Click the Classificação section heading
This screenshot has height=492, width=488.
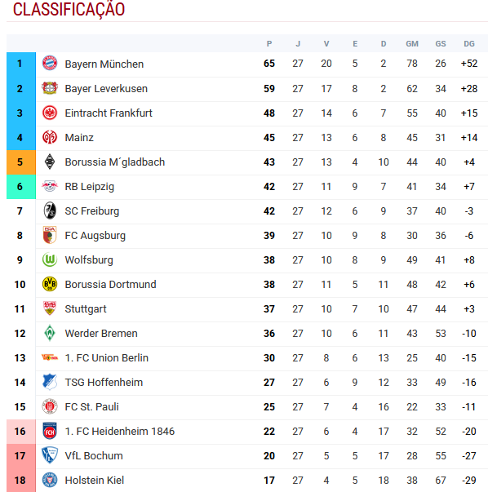pyautogui.click(x=69, y=10)
